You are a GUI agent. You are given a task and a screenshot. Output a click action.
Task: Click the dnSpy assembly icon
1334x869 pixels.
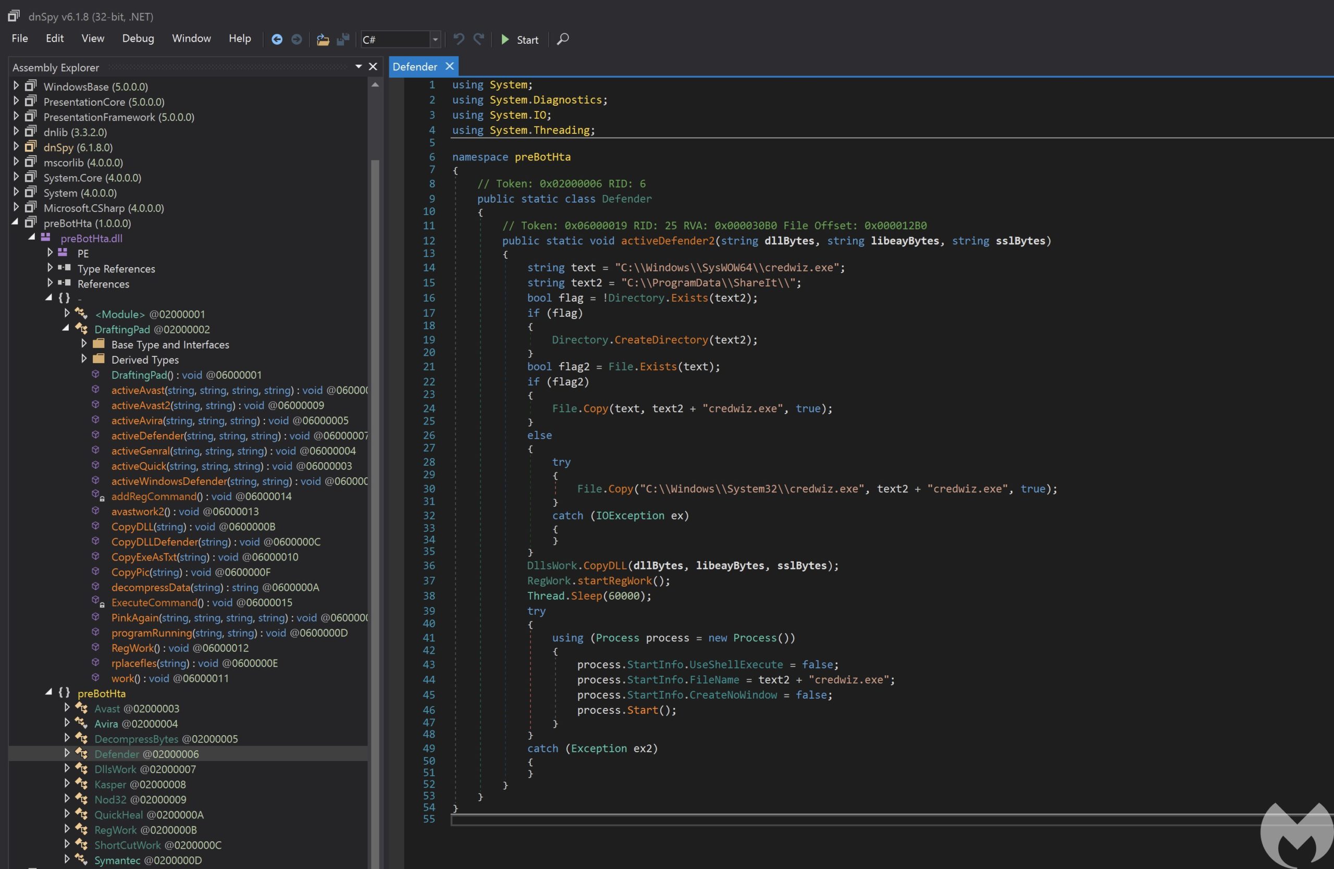point(31,146)
